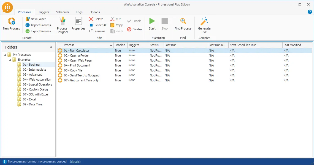The image size is (314, 165).
Task: Open the Logs tab
Action: (x=79, y=12)
